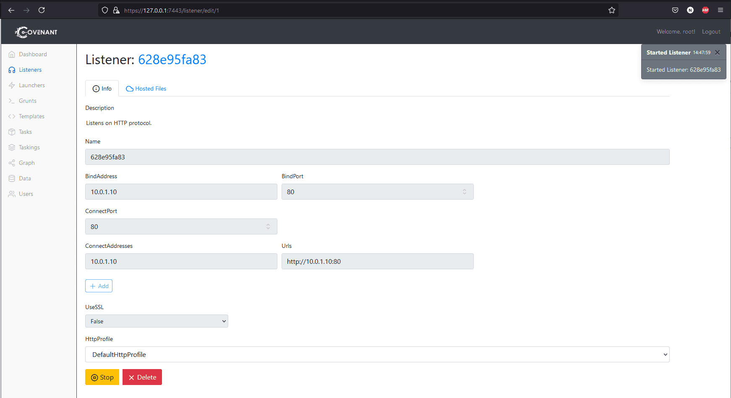
Task: Click the Dashboard home icon
Action: tap(12, 55)
